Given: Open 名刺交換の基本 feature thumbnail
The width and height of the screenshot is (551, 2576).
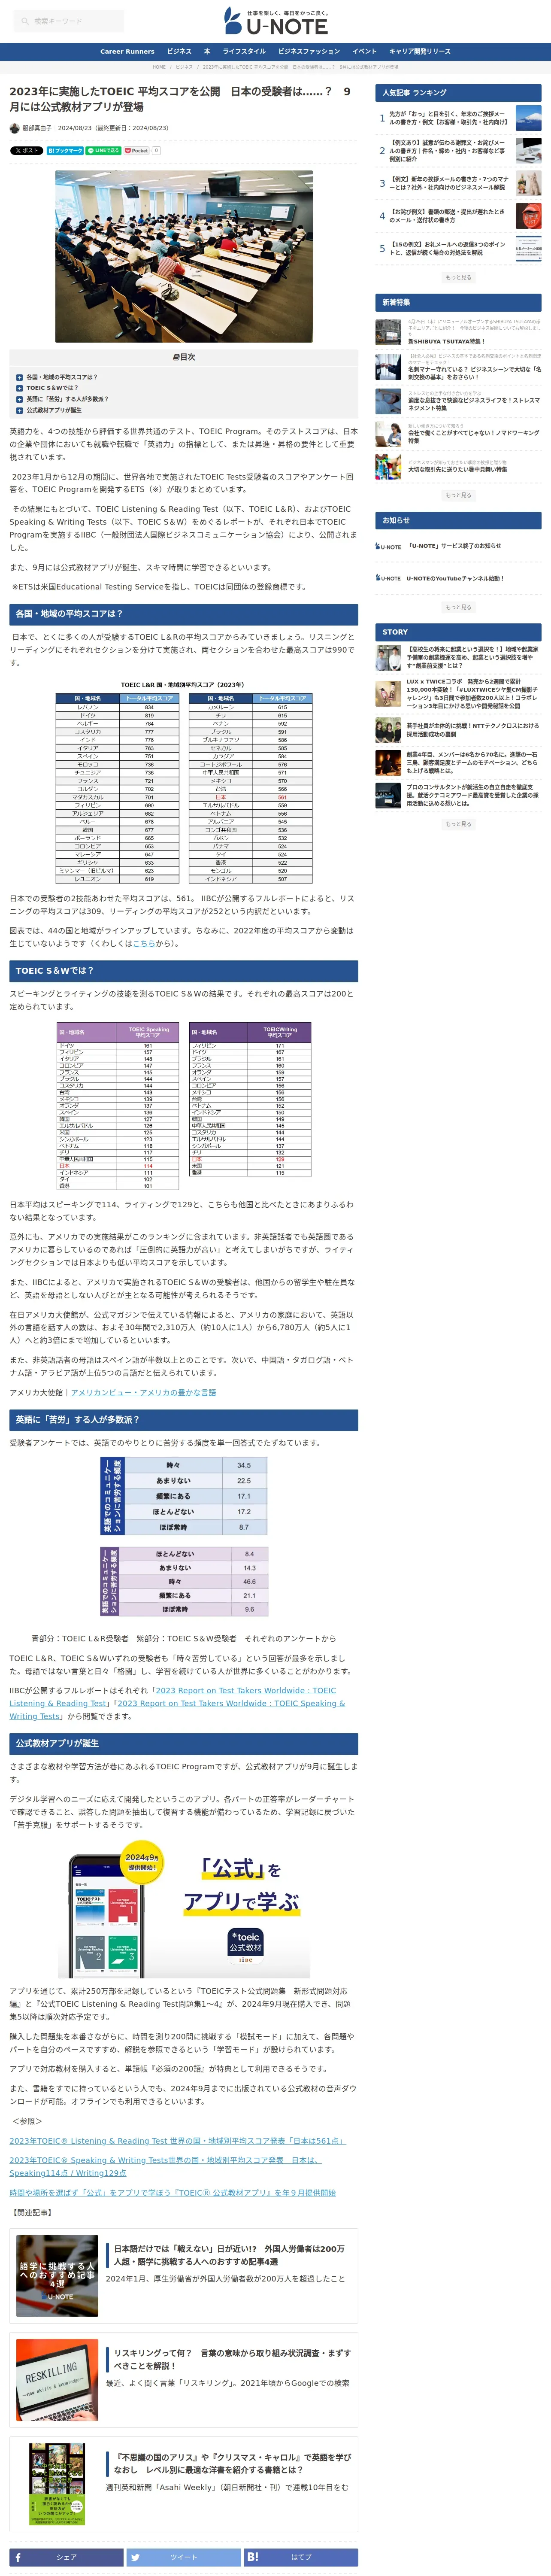Looking at the screenshot, I should click(x=388, y=367).
